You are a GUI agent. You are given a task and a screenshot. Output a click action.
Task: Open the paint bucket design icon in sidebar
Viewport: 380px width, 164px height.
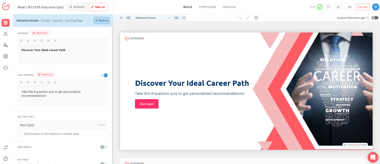click(x=6, y=45)
